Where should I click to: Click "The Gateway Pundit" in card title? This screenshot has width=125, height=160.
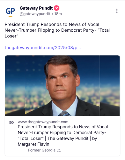click(68, 139)
